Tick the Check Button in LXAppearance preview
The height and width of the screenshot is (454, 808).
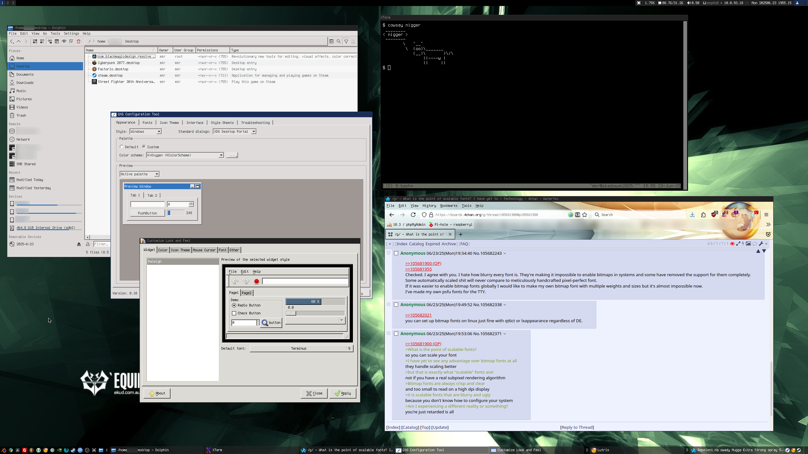tap(234, 313)
